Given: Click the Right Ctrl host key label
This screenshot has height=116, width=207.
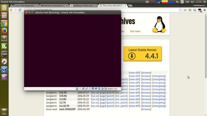Looking at the screenshot, I should (x=112, y=89).
